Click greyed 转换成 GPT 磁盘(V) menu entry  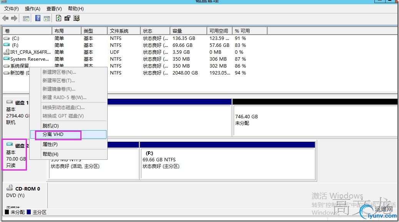(68, 116)
